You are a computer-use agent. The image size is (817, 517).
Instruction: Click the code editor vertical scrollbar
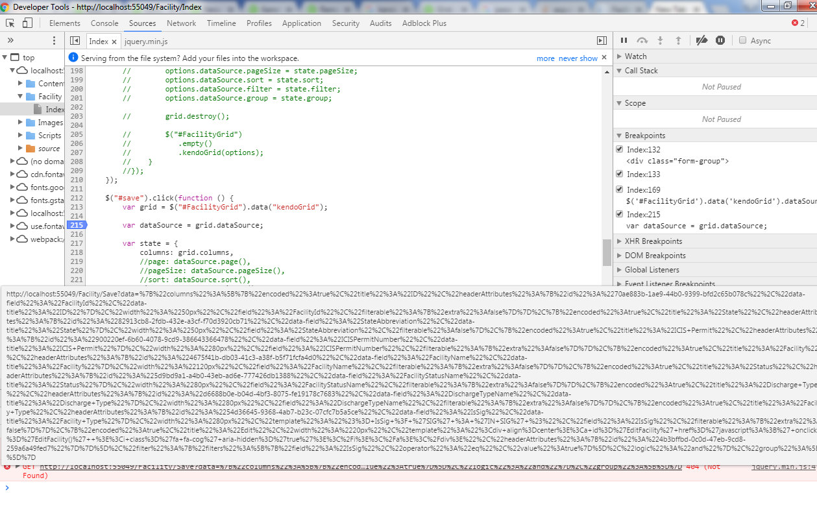[x=607, y=252]
